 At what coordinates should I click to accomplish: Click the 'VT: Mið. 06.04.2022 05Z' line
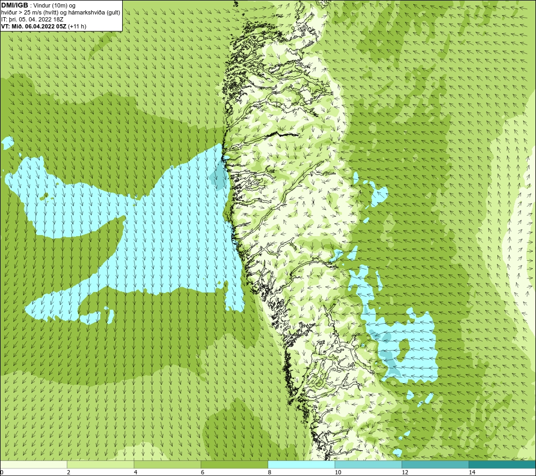(x=34, y=26)
